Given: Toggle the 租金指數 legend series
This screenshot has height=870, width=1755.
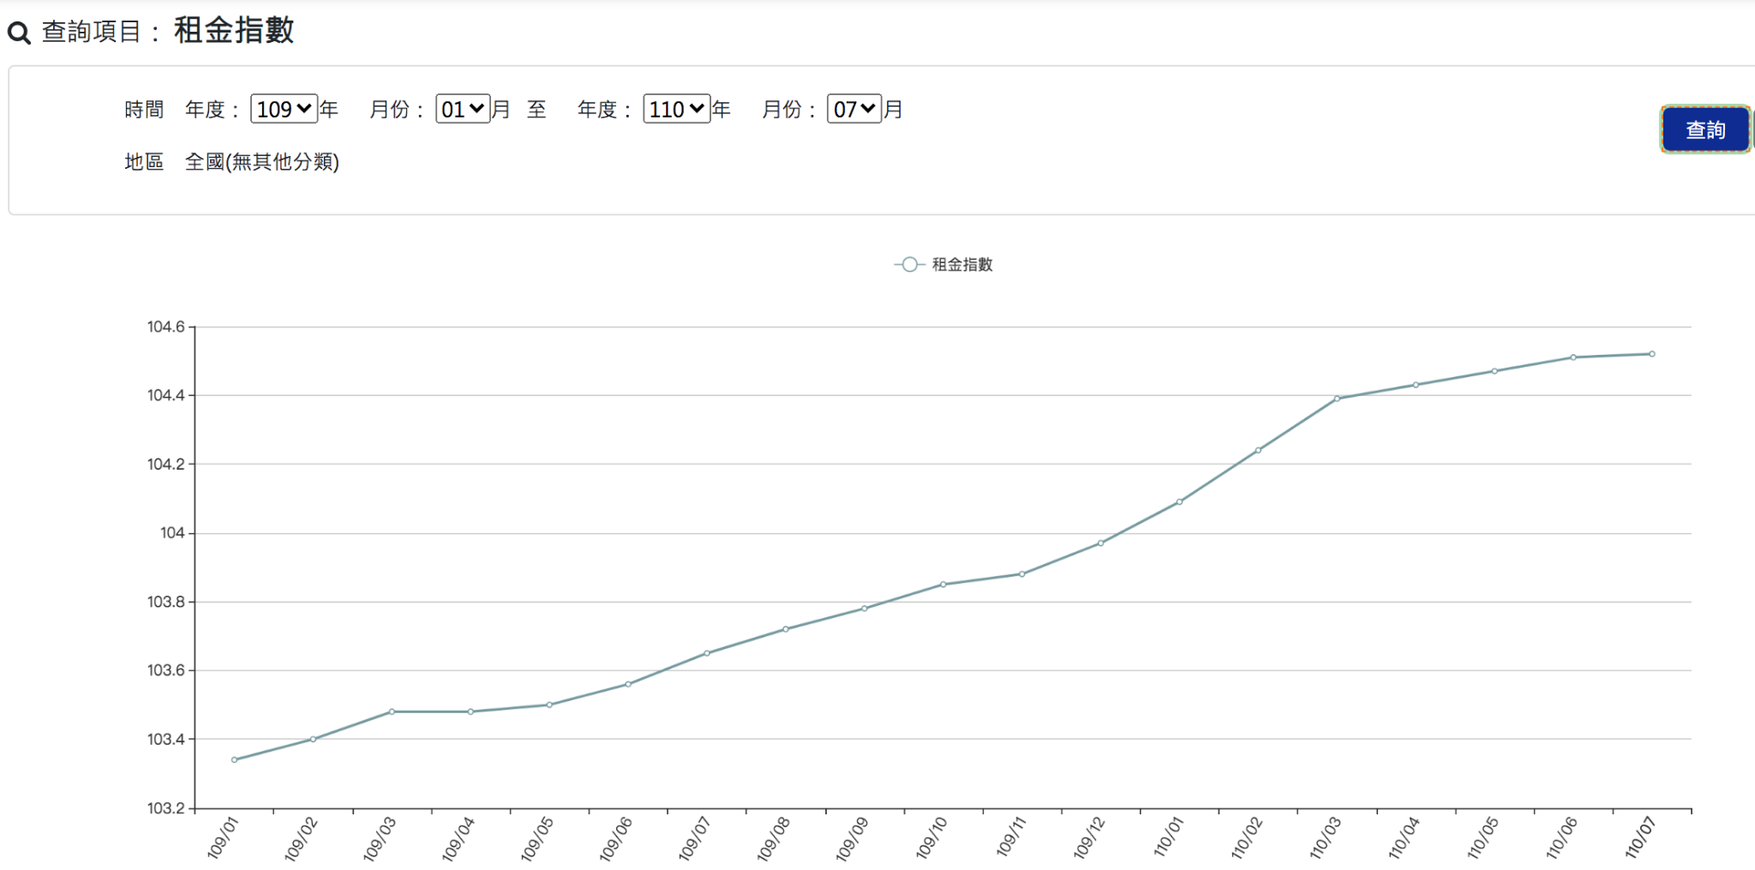Looking at the screenshot, I should [943, 264].
